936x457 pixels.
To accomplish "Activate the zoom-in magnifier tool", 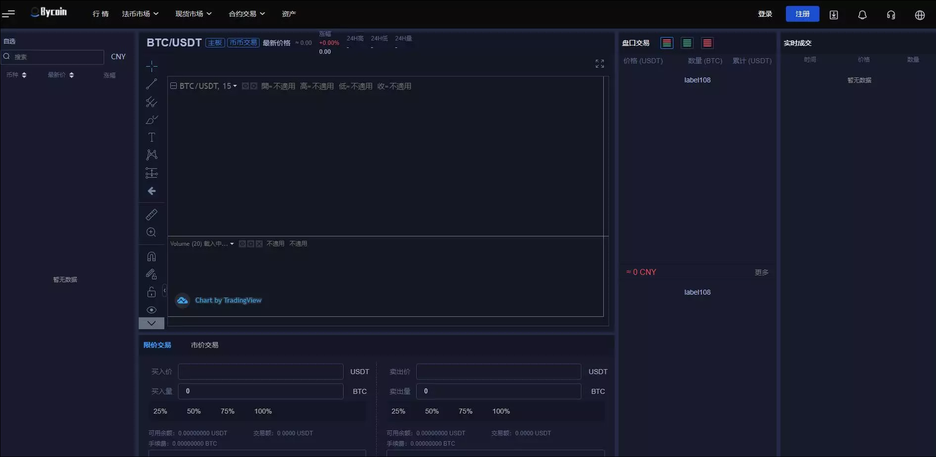I will click(152, 232).
